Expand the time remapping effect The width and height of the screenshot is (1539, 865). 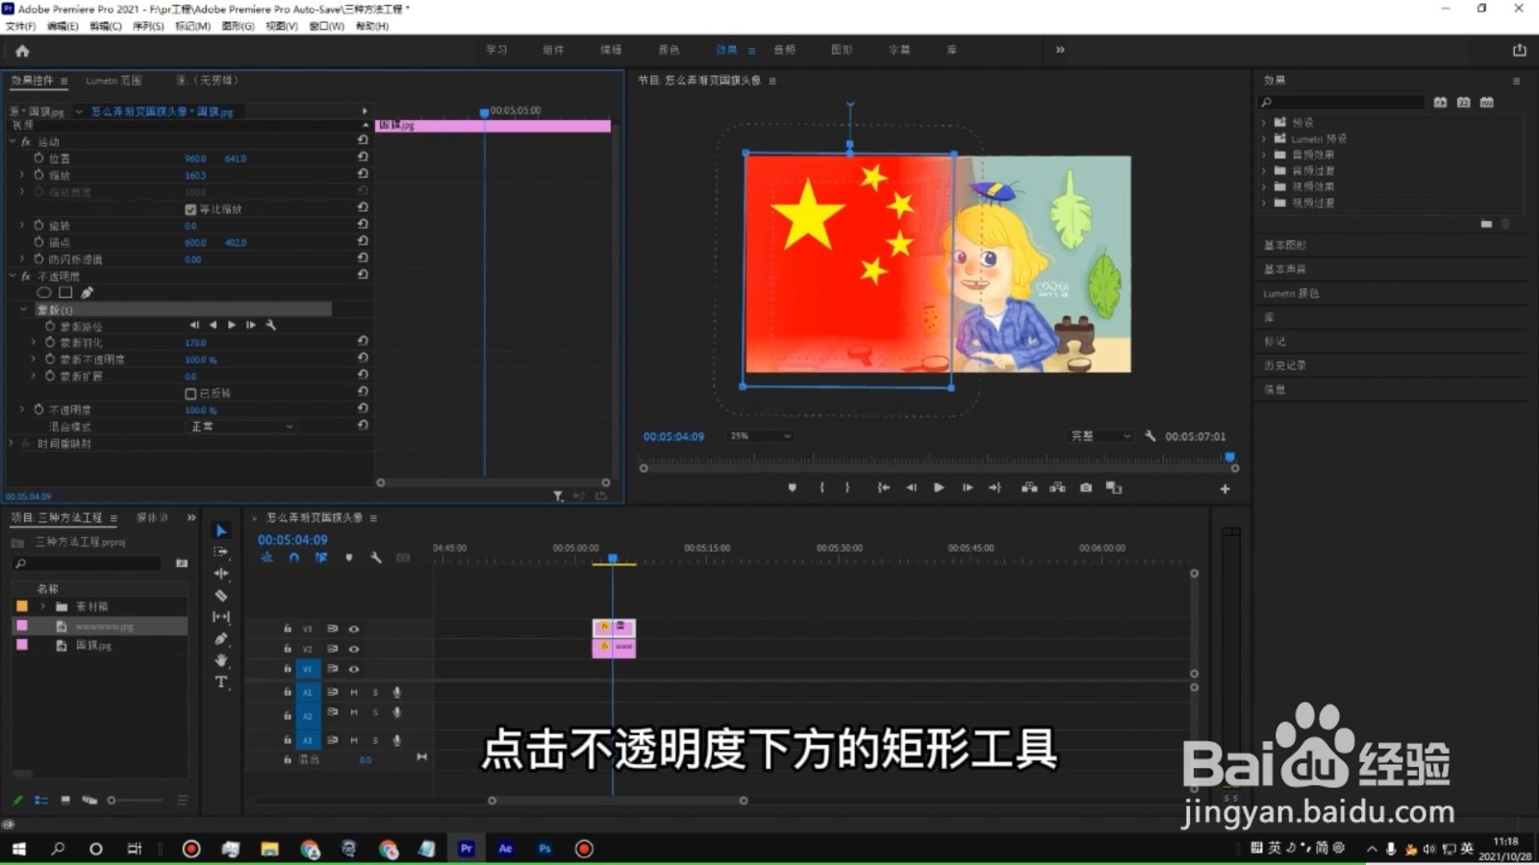click(x=13, y=443)
